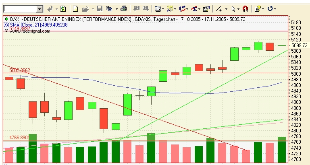Create a new blank document
The width and height of the screenshot is (310, 165).
[75, 9]
